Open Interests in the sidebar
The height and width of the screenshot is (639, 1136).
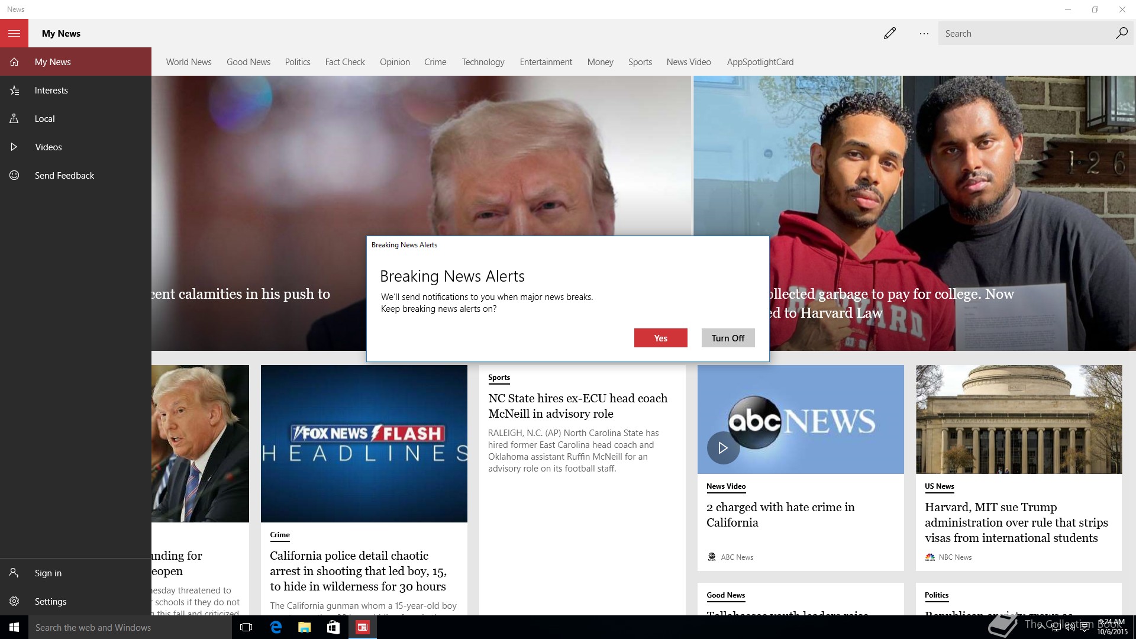point(76,91)
